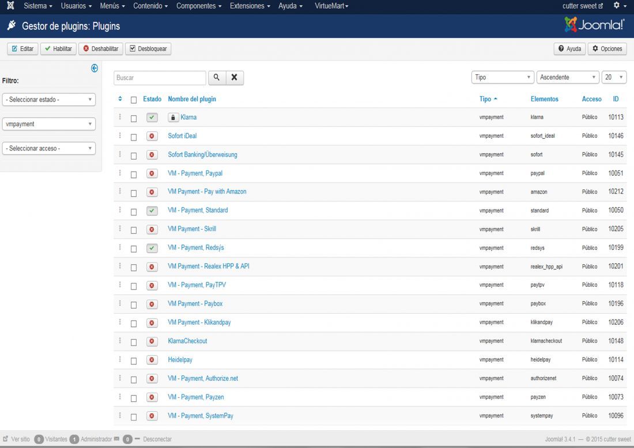Open the Seleccionar estado filter dropdown

coord(49,100)
